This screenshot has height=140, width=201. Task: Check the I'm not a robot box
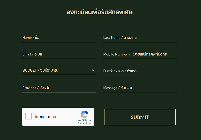point(28,116)
